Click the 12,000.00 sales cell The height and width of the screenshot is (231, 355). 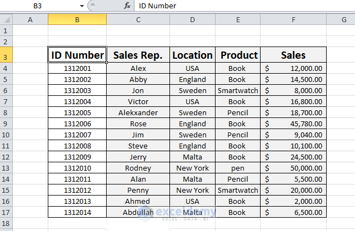pos(293,69)
